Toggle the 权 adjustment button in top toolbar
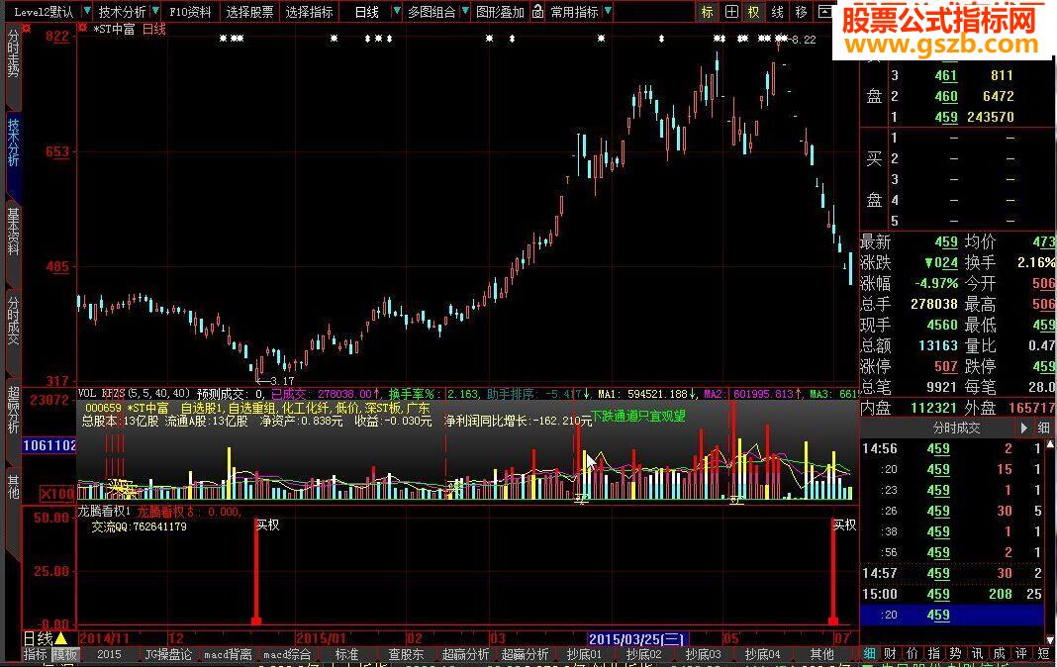The width and height of the screenshot is (1057, 667). point(753,12)
